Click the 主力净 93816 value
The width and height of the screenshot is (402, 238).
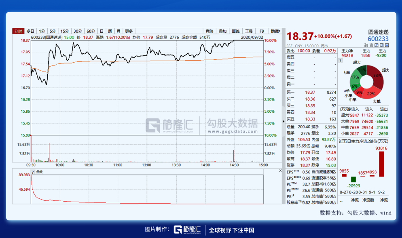pyautogui.click(x=347, y=56)
